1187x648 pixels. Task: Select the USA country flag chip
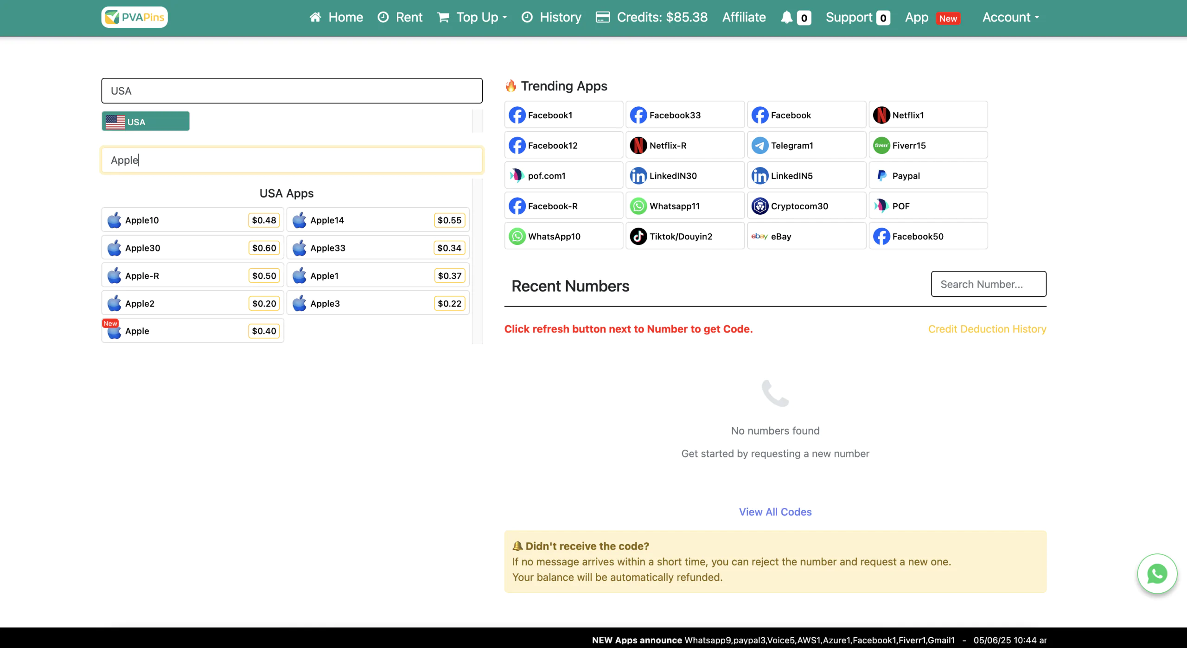pos(146,121)
